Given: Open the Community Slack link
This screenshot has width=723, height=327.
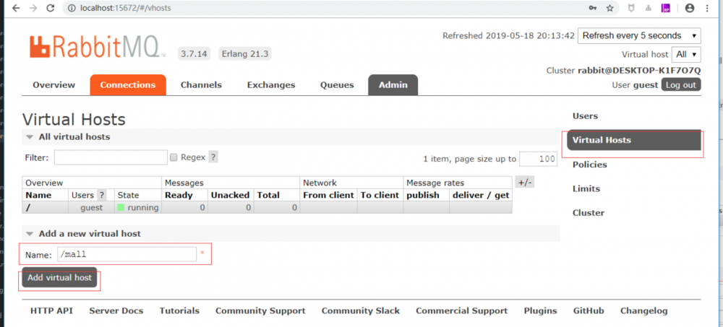Looking at the screenshot, I should coord(361,311).
